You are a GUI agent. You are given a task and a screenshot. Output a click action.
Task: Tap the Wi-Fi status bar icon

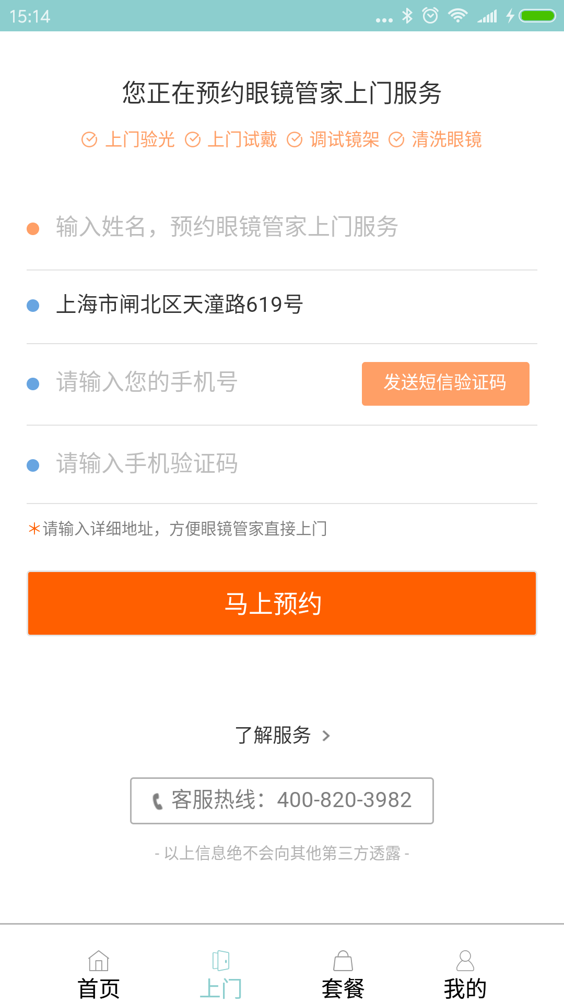tap(457, 16)
